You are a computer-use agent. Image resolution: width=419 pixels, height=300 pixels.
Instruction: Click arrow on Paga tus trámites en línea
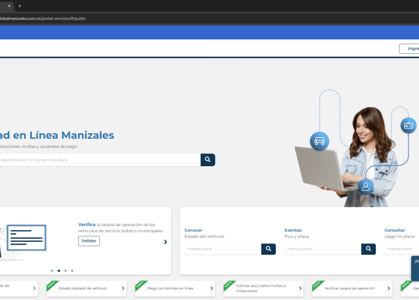pyautogui.click(x=211, y=288)
